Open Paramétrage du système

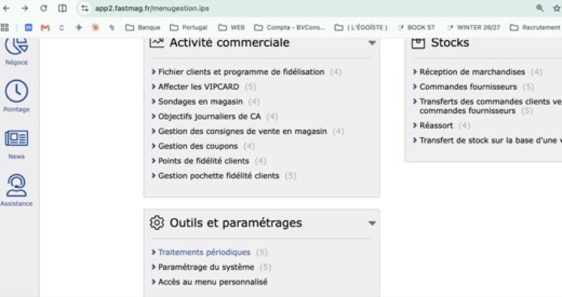(x=206, y=267)
